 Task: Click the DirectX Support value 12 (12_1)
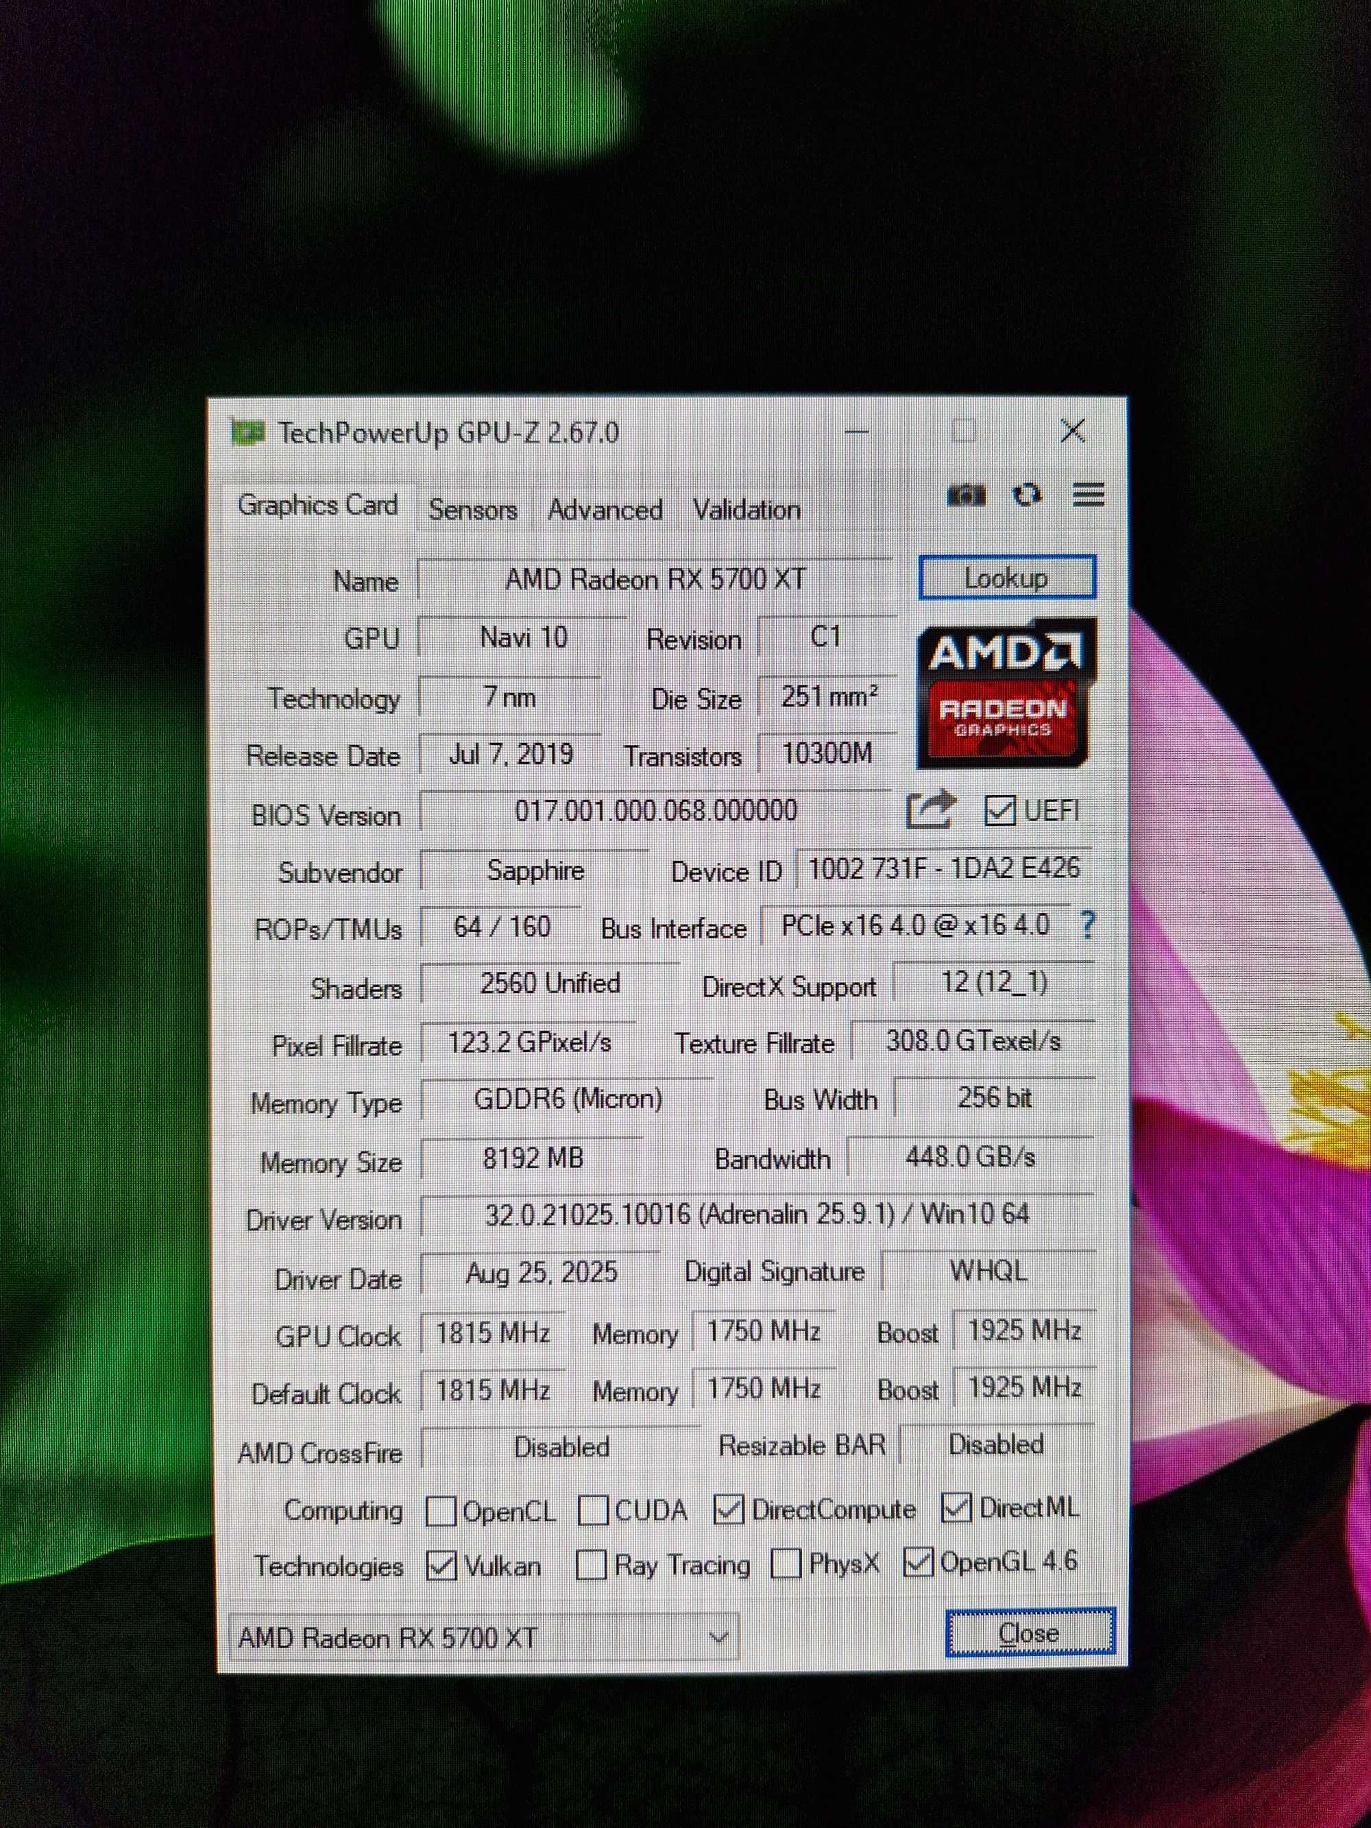click(x=994, y=982)
